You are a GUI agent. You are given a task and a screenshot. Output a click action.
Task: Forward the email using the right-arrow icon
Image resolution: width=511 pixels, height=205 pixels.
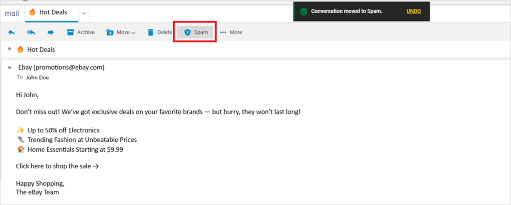pos(50,32)
